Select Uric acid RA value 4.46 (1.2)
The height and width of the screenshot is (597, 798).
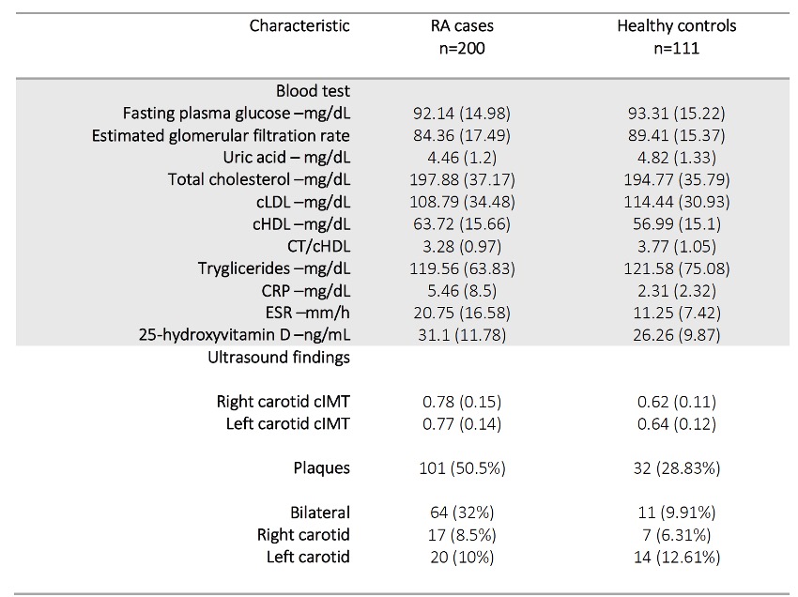coord(462,157)
